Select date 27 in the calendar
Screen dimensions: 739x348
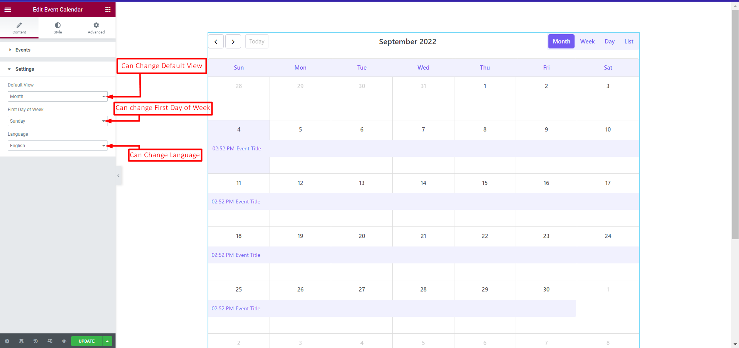[x=362, y=290]
